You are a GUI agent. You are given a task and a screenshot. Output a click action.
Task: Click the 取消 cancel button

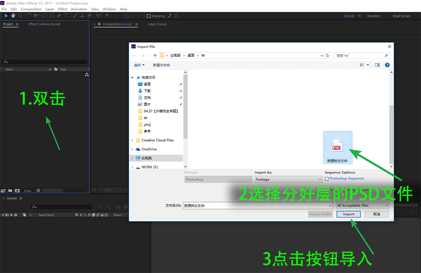click(376, 214)
